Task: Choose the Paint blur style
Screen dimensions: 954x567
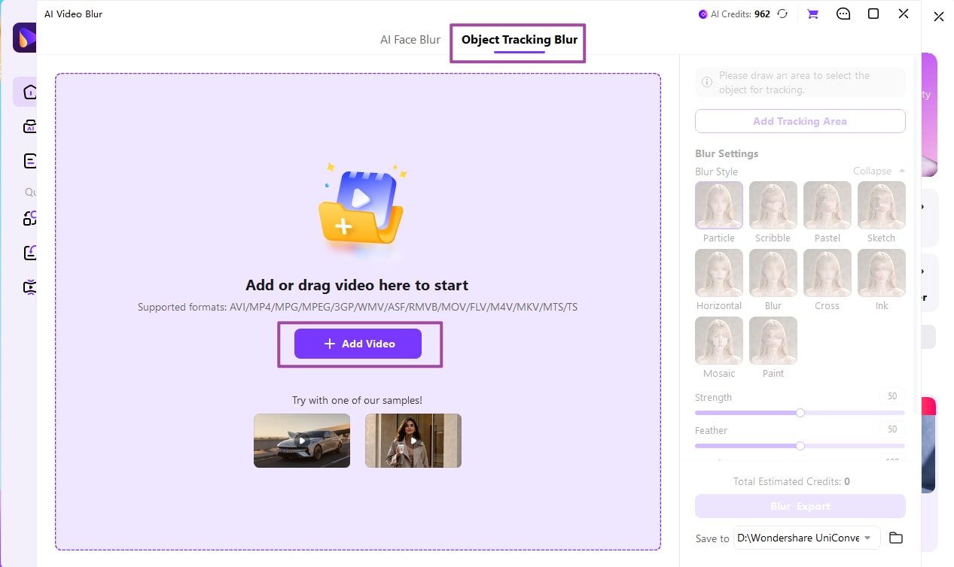Action: (773, 341)
